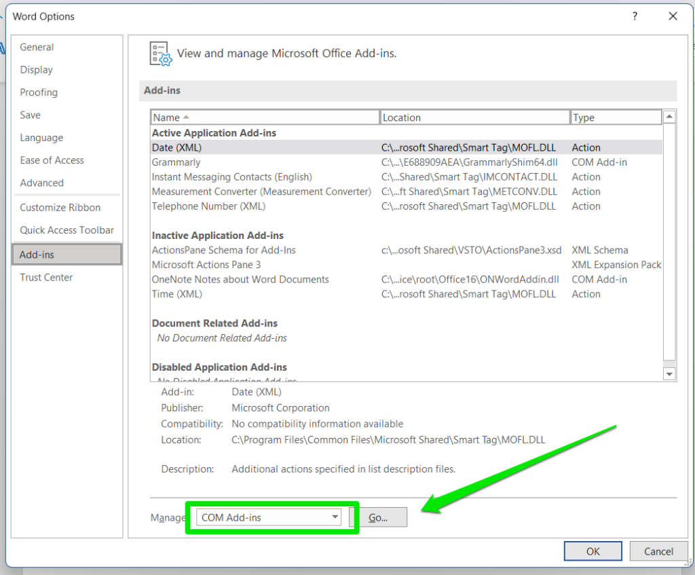The height and width of the screenshot is (575, 695).
Task: Open the Manage dropdown arrow
Action: click(x=336, y=517)
